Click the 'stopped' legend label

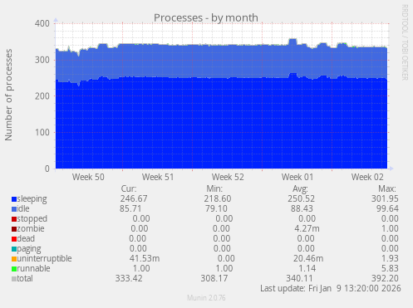pyautogui.click(x=32, y=219)
